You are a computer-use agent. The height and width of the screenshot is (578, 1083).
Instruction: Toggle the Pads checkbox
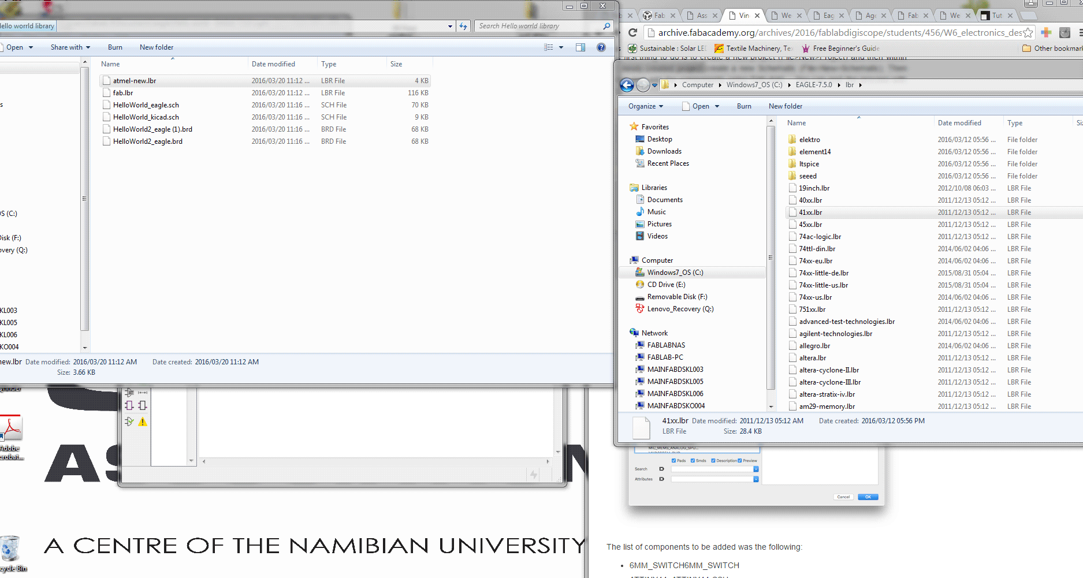coord(673,461)
